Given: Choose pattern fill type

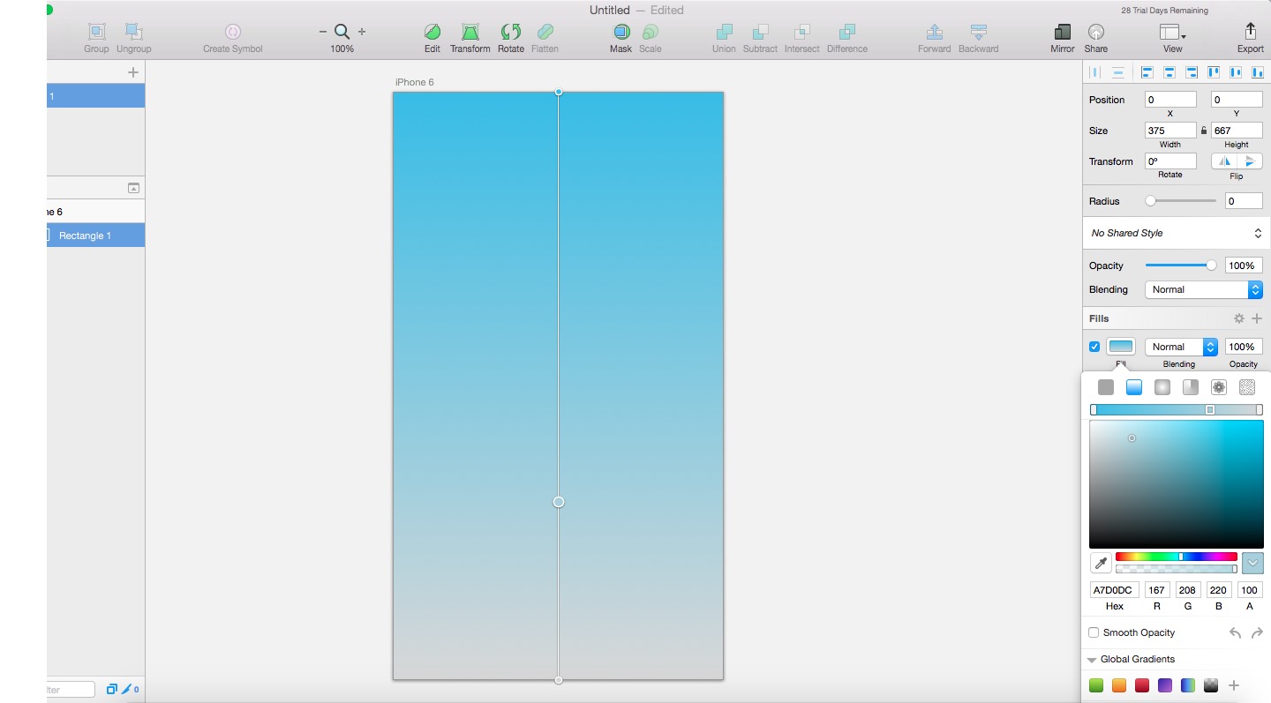Looking at the screenshot, I should [x=1219, y=387].
